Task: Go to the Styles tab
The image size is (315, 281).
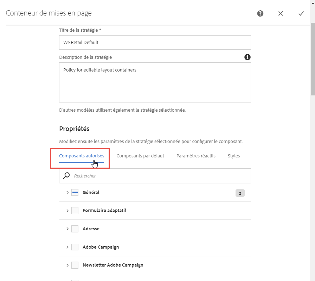Action: (x=234, y=156)
